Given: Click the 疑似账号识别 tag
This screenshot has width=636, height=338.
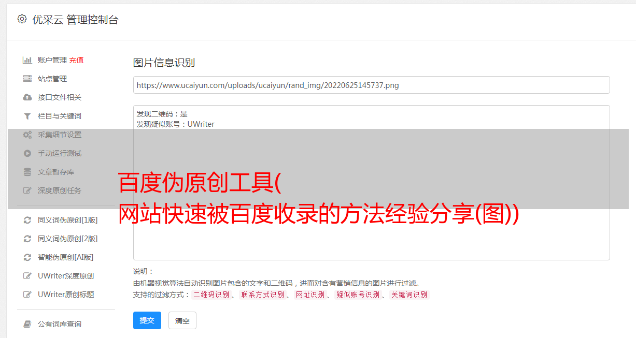Looking at the screenshot, I should [358, 295].
